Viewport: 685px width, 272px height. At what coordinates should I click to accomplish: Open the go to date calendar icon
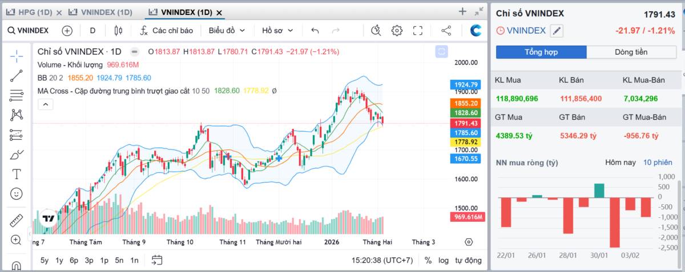point(157,260)
